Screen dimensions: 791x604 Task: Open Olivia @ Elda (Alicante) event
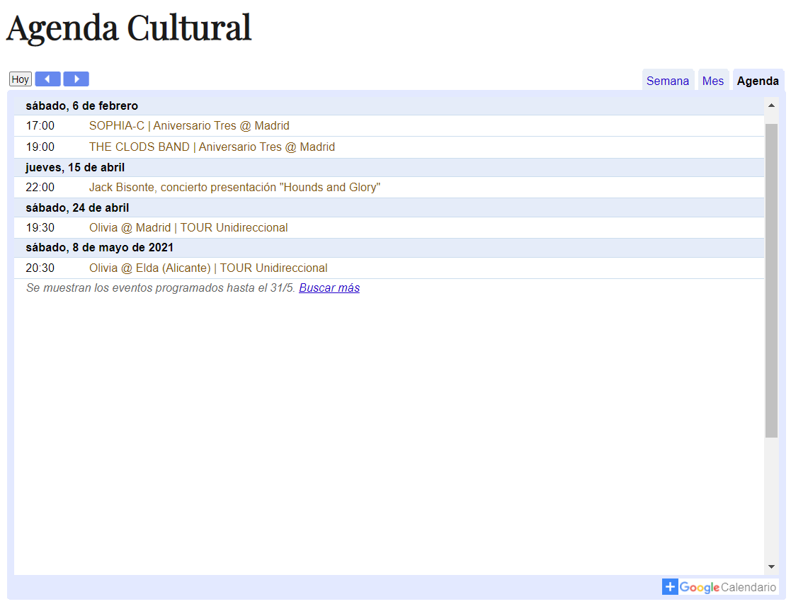pos(207,268)
